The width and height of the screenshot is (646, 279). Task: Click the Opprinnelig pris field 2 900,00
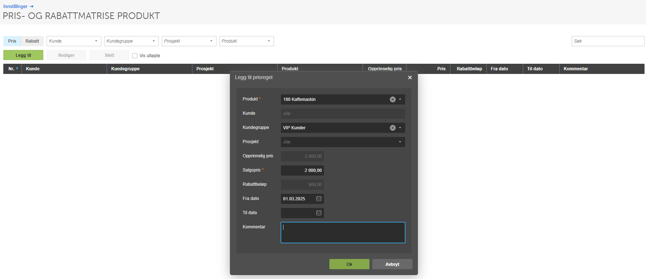point(302,156)
